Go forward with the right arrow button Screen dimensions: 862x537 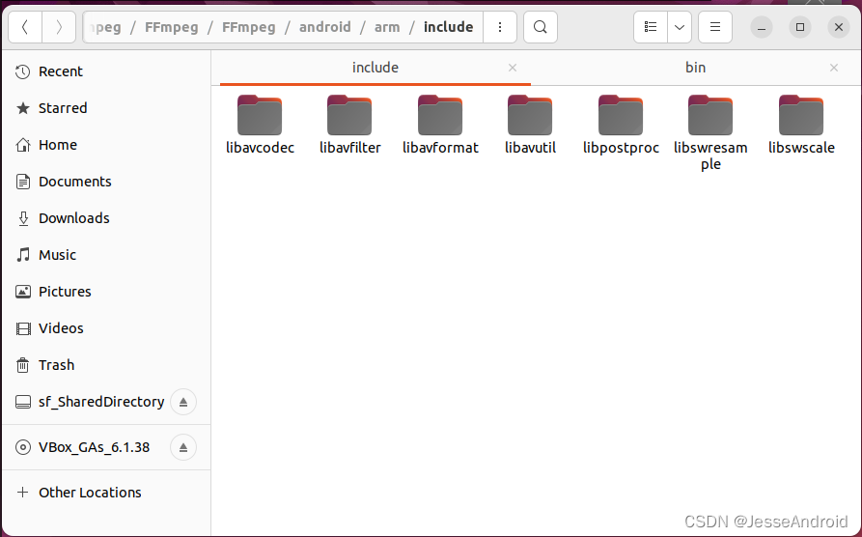59,27
